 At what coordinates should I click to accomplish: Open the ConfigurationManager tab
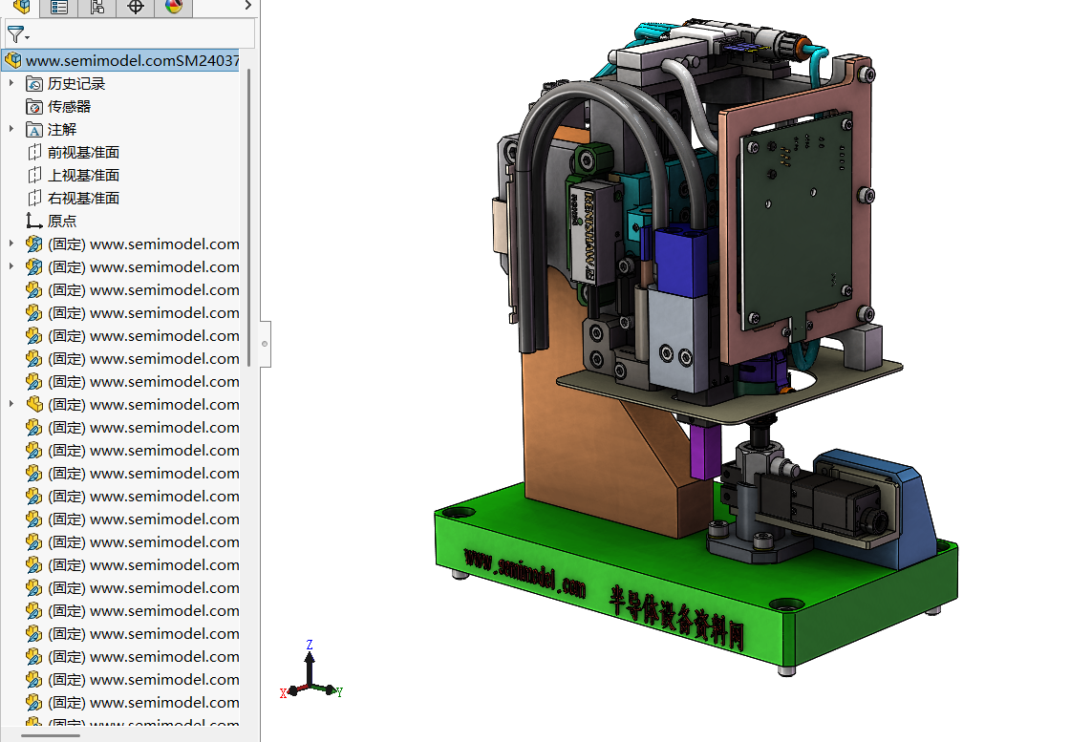tap(97, 7)
